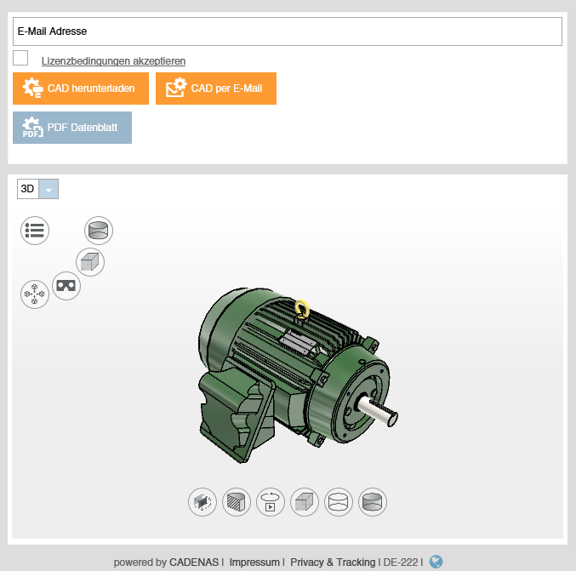This screenshot has width=576, height=571.
Task: Click the E-Mail Adresse input field
Action: coord(288,31)
